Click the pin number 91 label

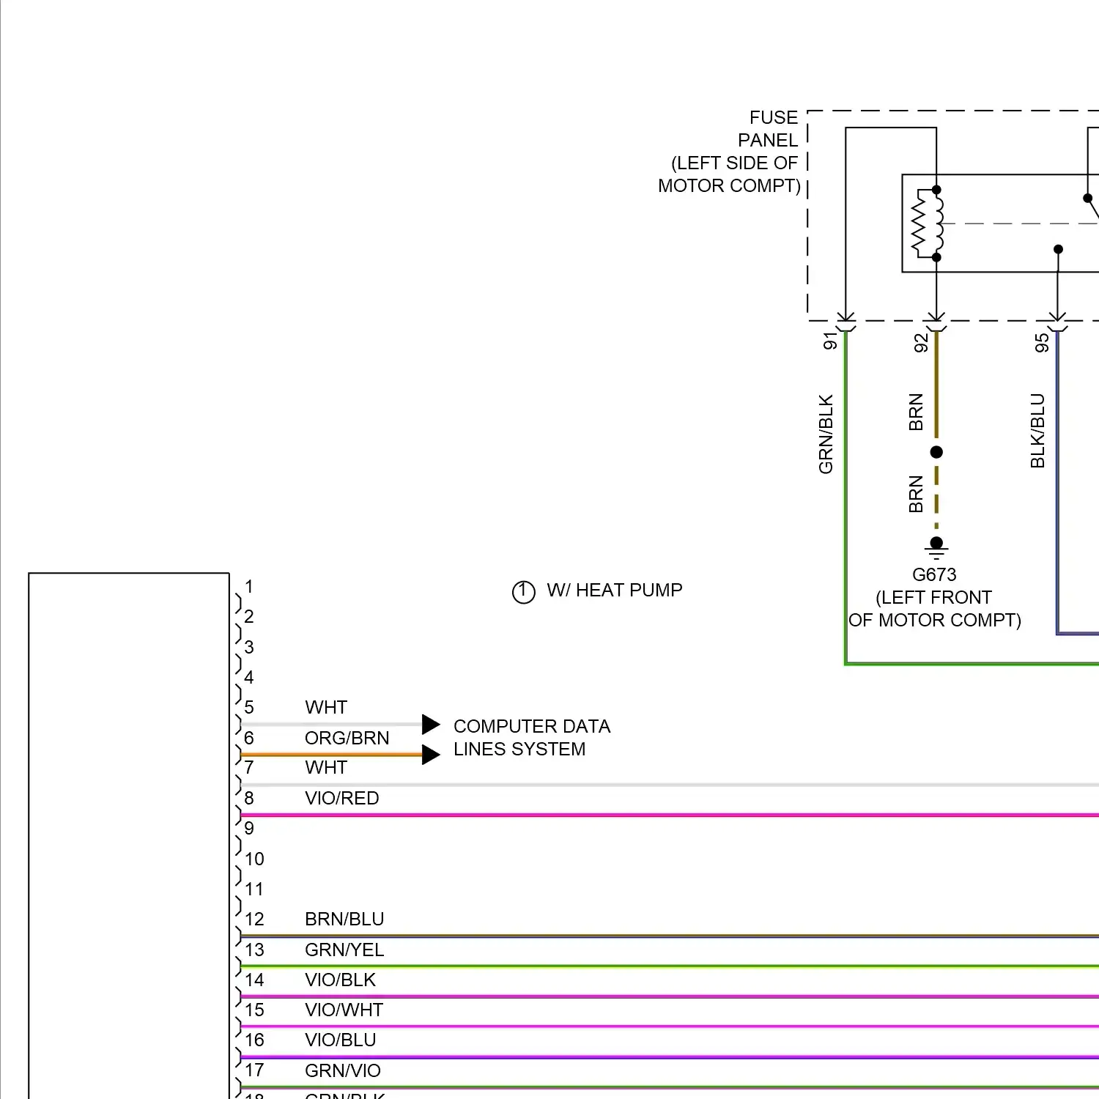point(830,341)
